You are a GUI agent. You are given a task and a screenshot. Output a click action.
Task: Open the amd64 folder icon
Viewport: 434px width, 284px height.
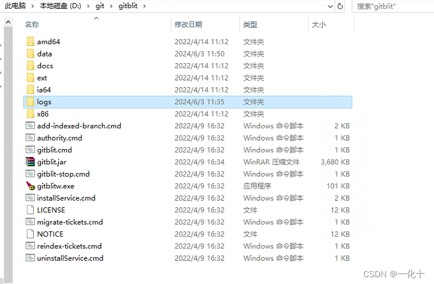(x=31, y=42)
